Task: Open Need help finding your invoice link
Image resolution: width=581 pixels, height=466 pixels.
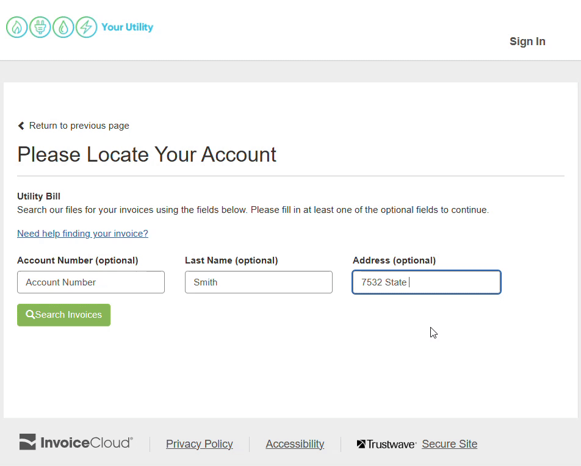Action: pyautogui.click(x=82, y=234)
